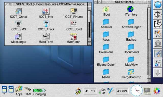Click the paint palette icon on icon bar
Image resolution: width=163 pixels, height=97 pixels.
[78, 91]
